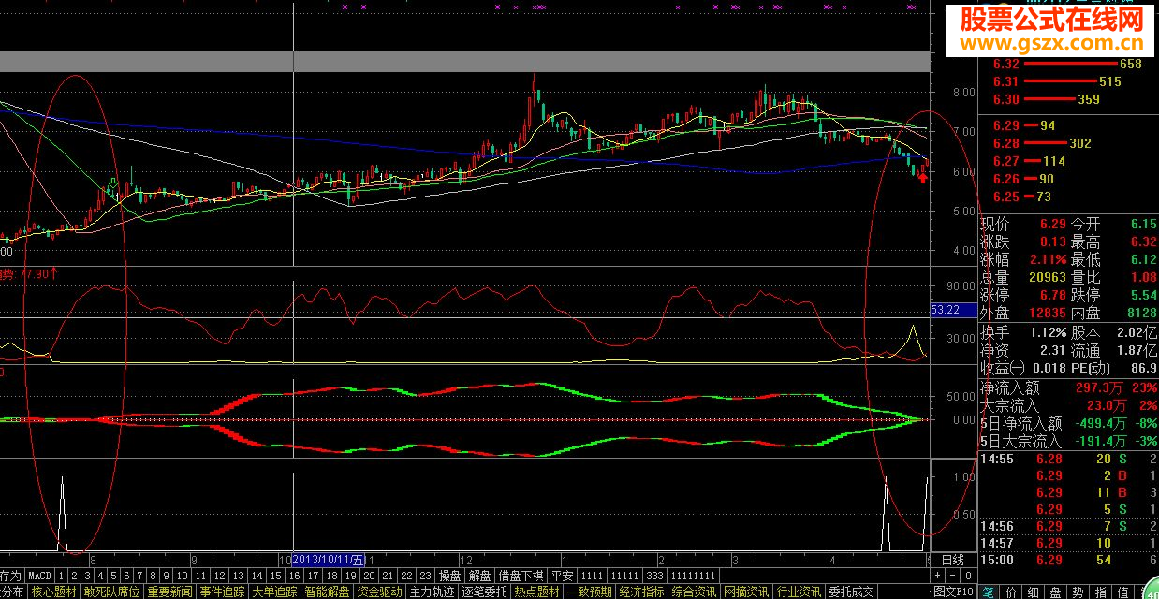Switch to indicator tab 23
1159x599 pixels.
[424, 576]
